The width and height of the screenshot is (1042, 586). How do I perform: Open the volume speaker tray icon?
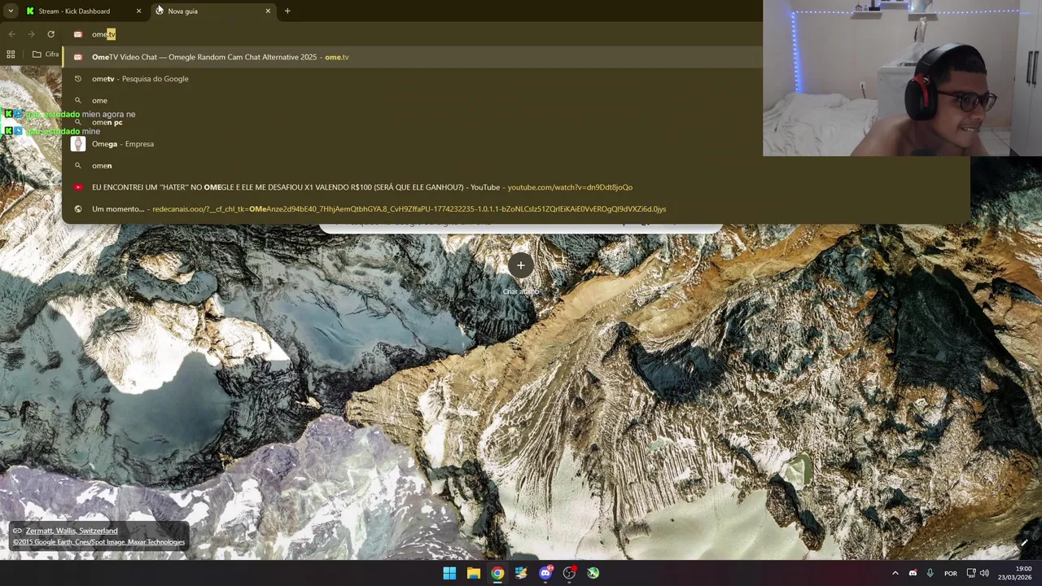point(984,573)
